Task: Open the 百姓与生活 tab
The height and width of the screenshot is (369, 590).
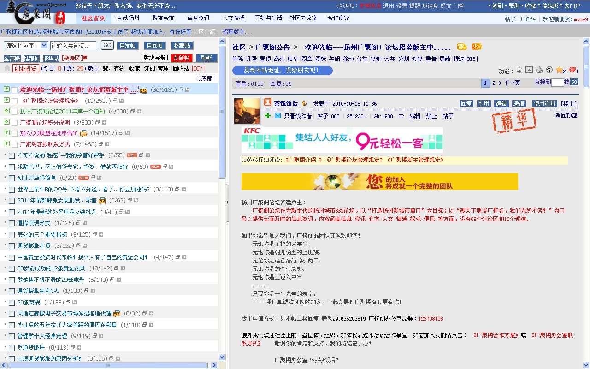Action: (x=268, y=18)
